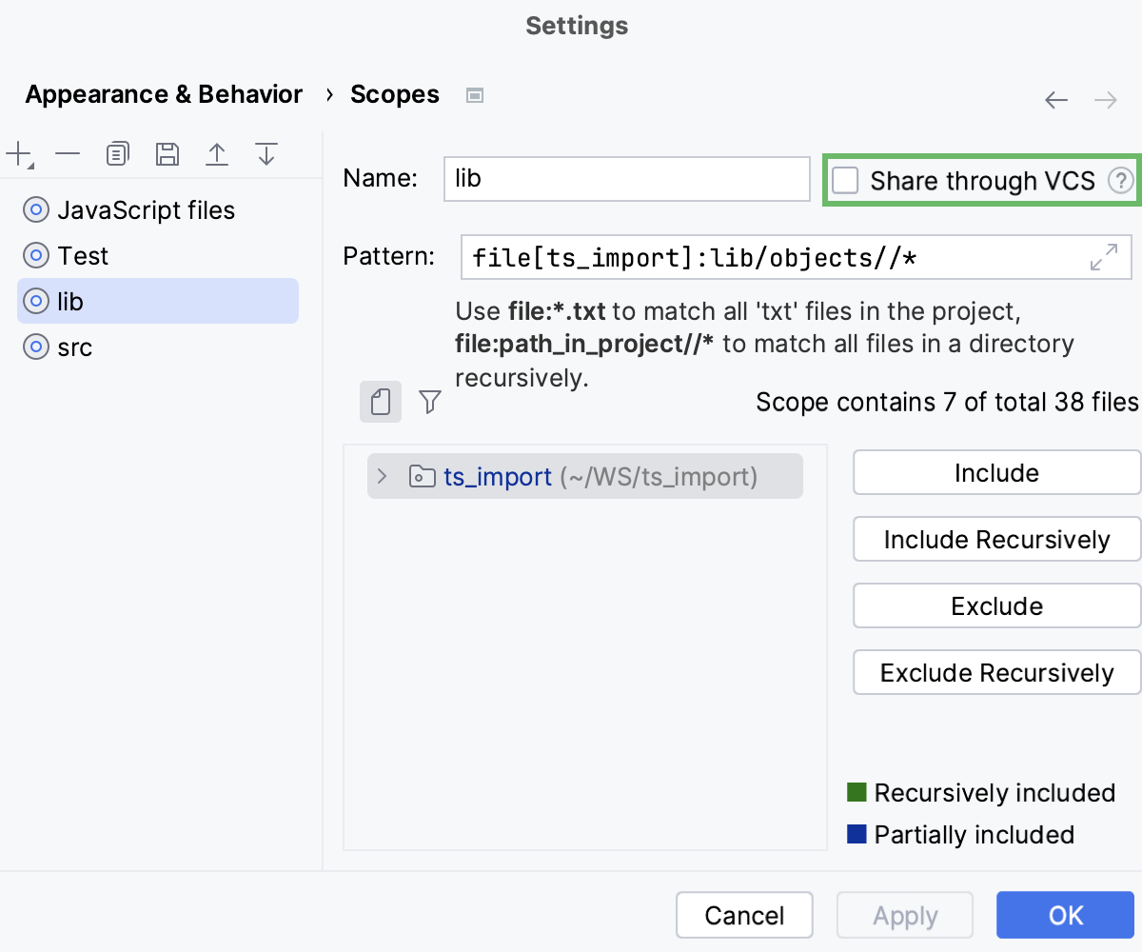Click the Include Recursively button

pyautogui.click(x=995, y=539)
